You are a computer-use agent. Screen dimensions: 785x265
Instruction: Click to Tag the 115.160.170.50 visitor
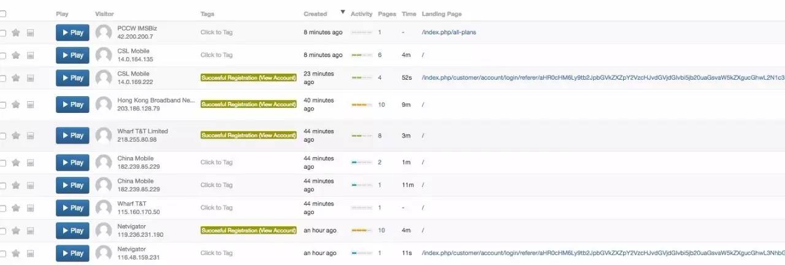(x=216, y=208)
